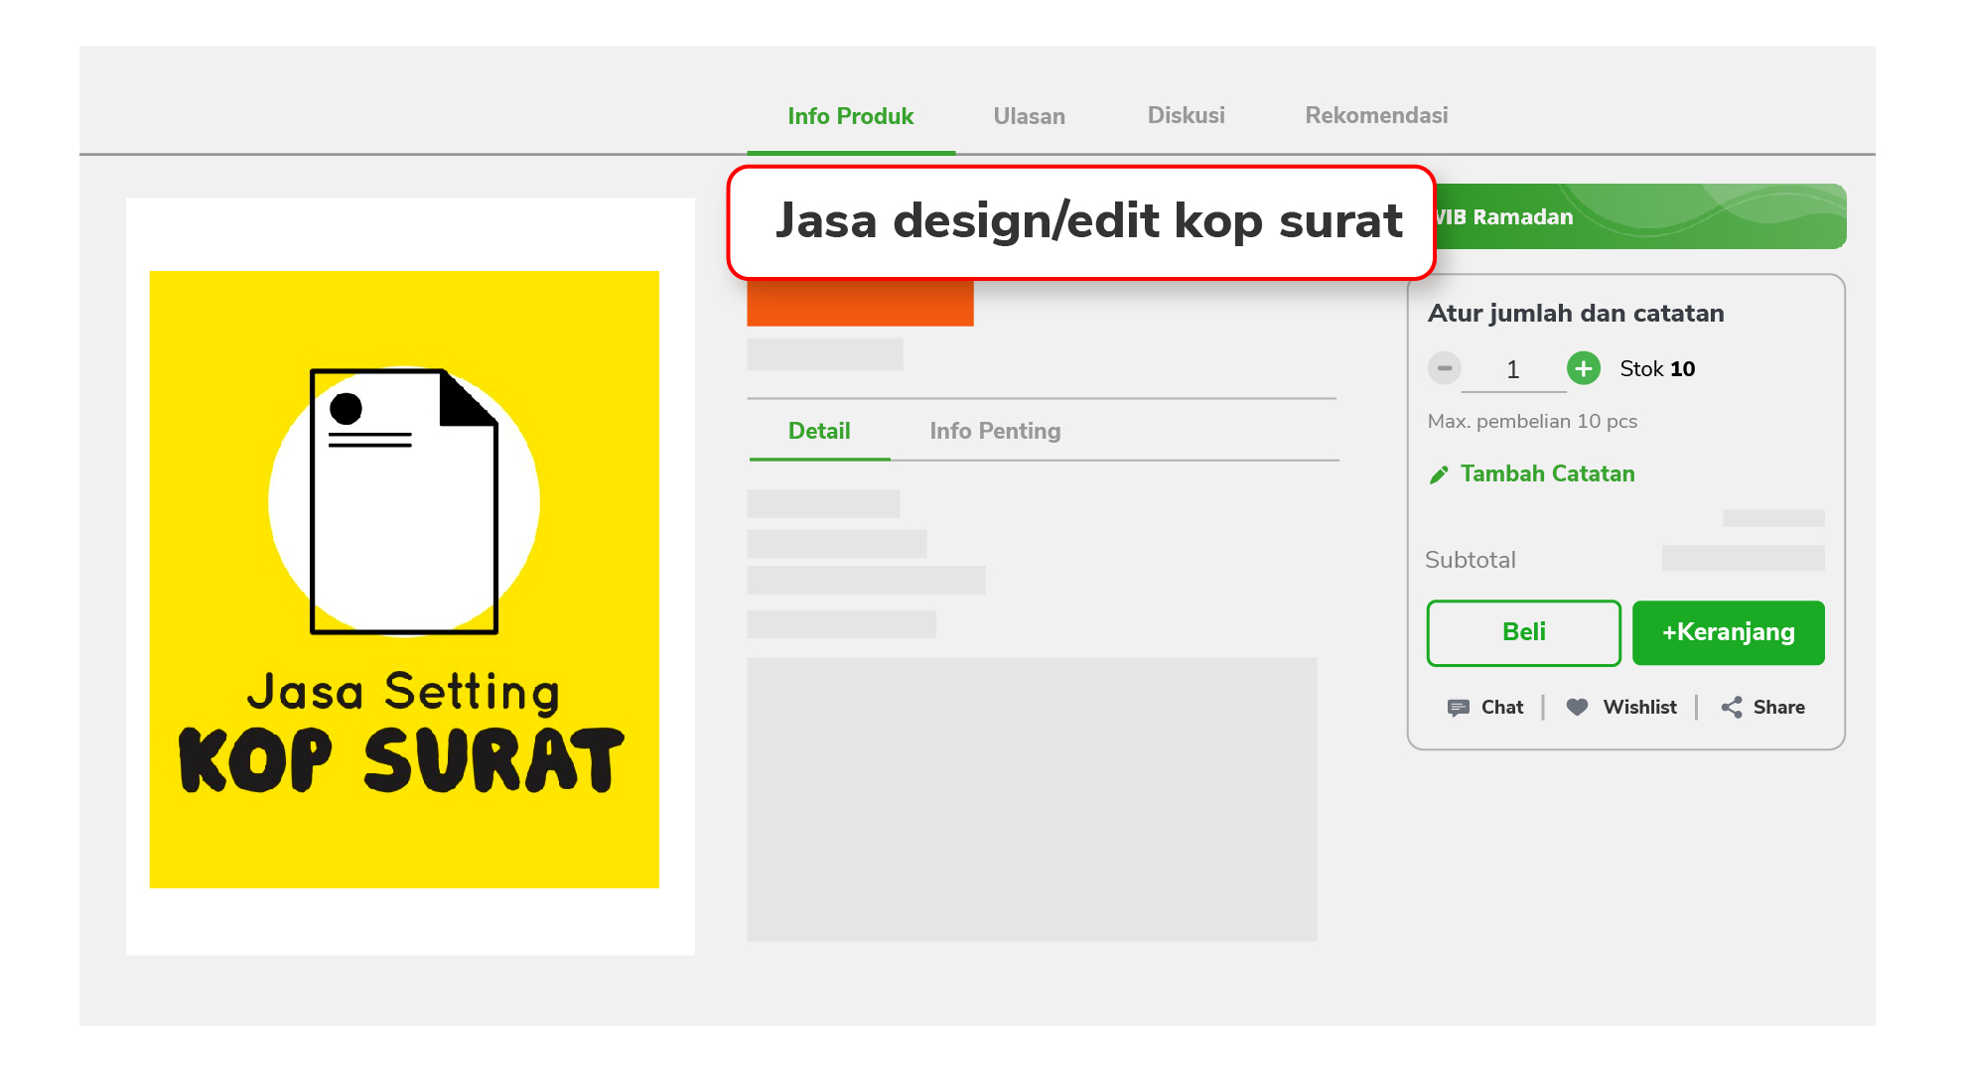Click the 'Stok 10' text
The height and width of the screenshot is (1072, 1966).
click(x=1657, y=368)
